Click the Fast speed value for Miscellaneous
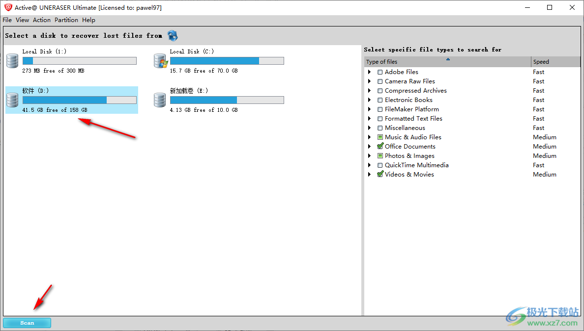 point(539,128)
